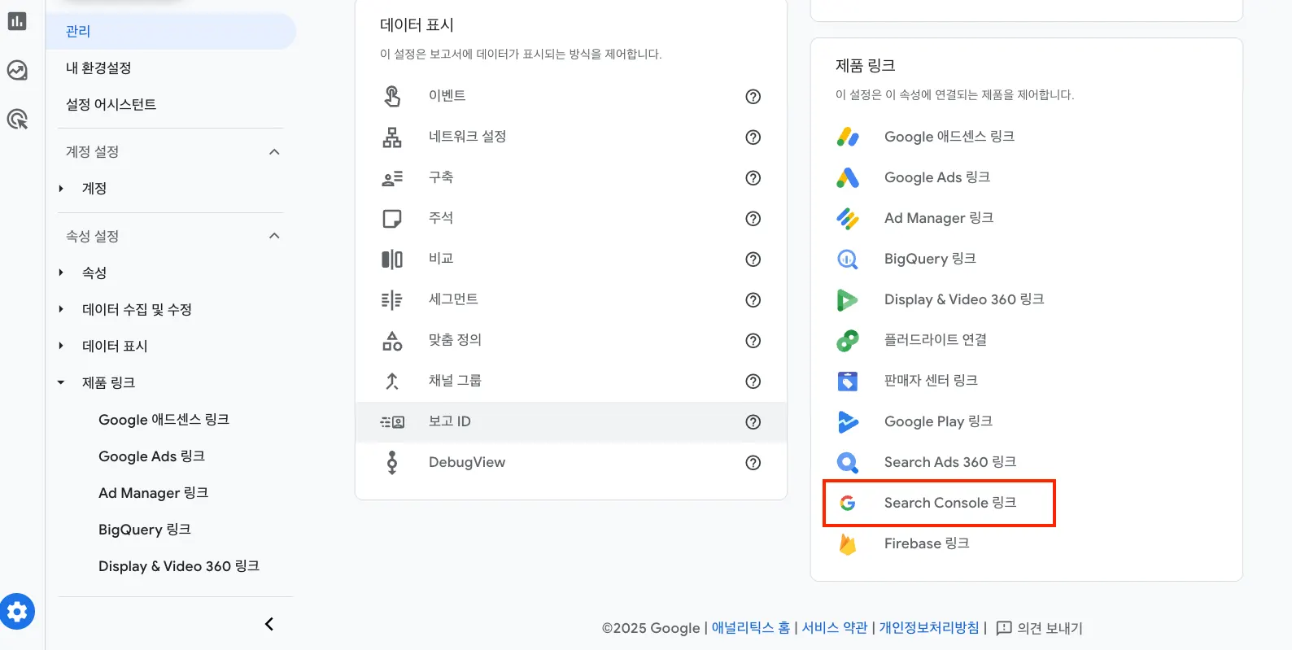
Task: Click the 판매자 센터 logo icon
Action: (x=848, y=381)
